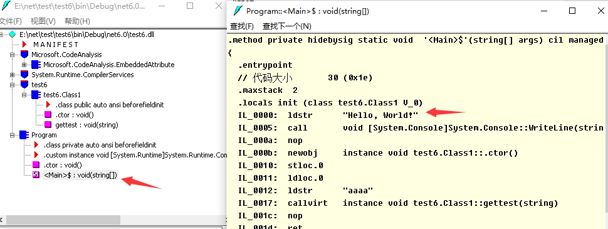Expand the Microsoft.CodeAnalysis.EmbeddedAttribute node

(x=24, y=65)
